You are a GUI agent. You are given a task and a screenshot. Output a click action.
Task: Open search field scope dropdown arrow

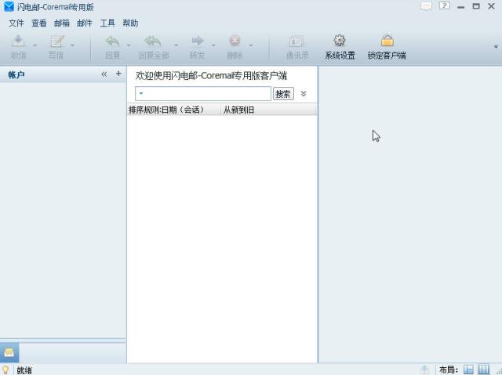(141, 94)
